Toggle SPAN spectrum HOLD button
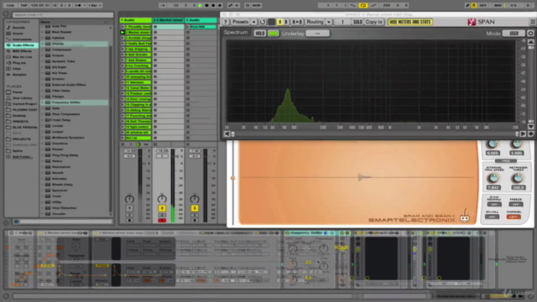Viewport: 537px width, 302px height. tap(259, 34)
